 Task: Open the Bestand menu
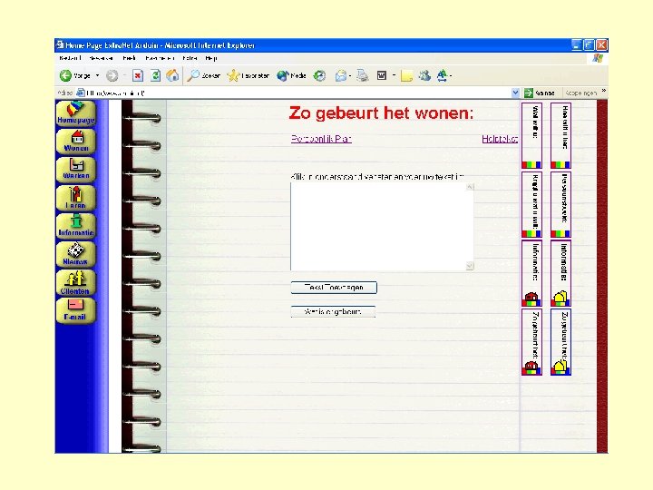70,58
